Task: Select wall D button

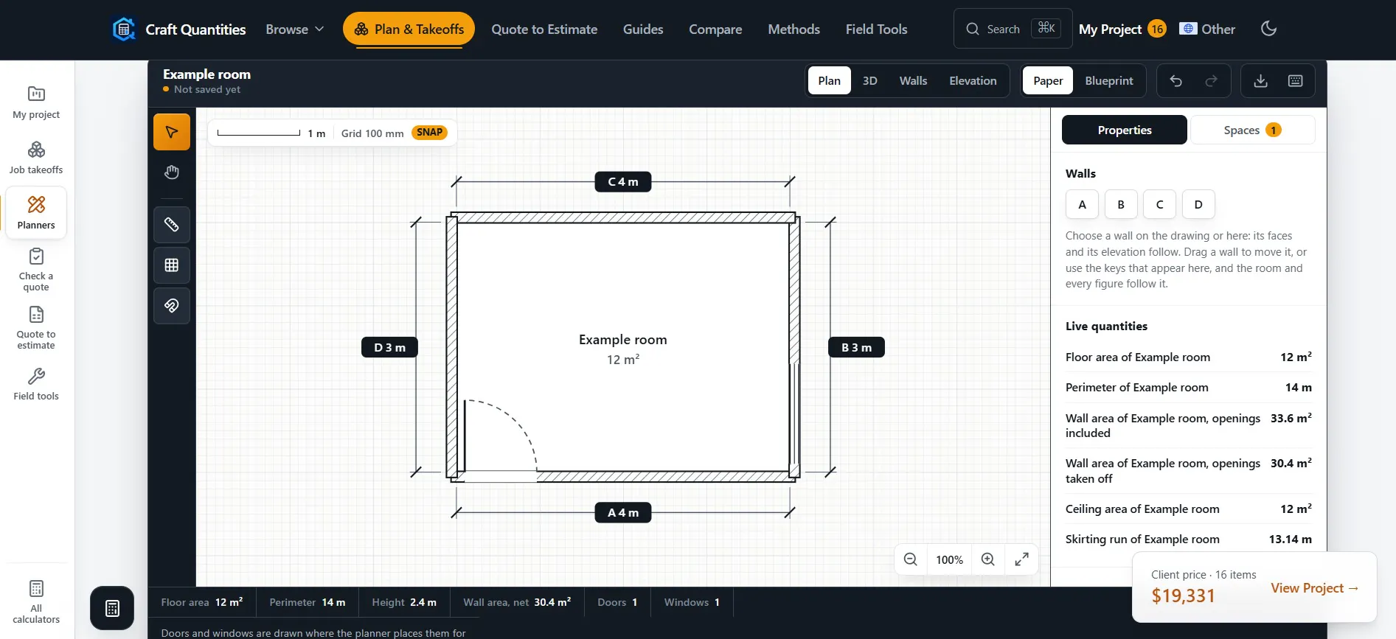Action: 1198,204
